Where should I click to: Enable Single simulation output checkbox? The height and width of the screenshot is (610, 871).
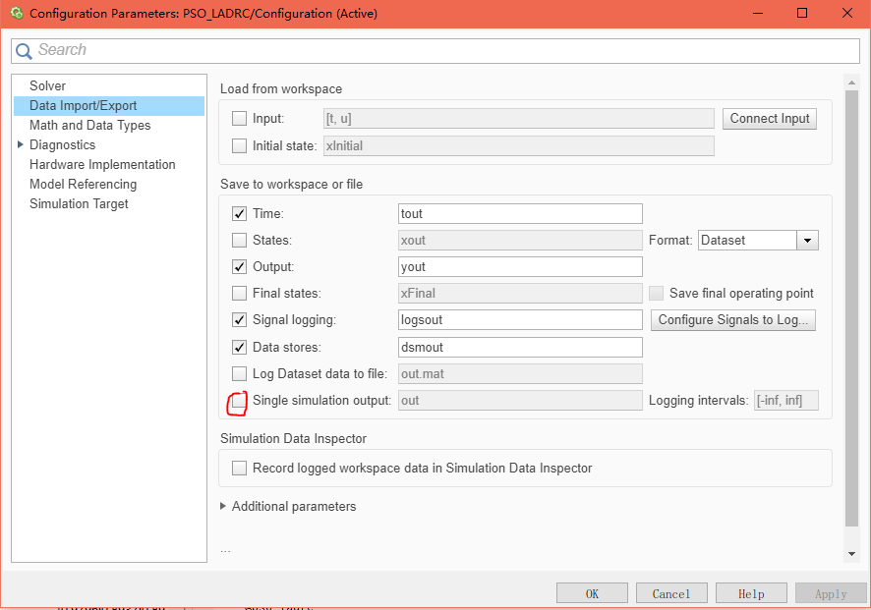(240, 401)
